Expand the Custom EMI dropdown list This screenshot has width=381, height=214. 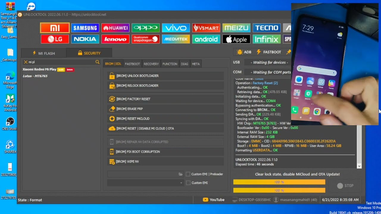(x=181, y=183)
